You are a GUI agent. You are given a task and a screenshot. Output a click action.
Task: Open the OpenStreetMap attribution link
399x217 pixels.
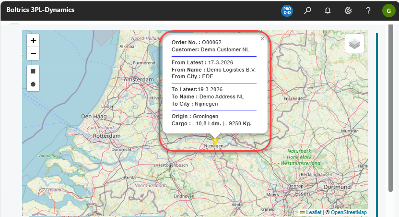(x=349, y=212)
